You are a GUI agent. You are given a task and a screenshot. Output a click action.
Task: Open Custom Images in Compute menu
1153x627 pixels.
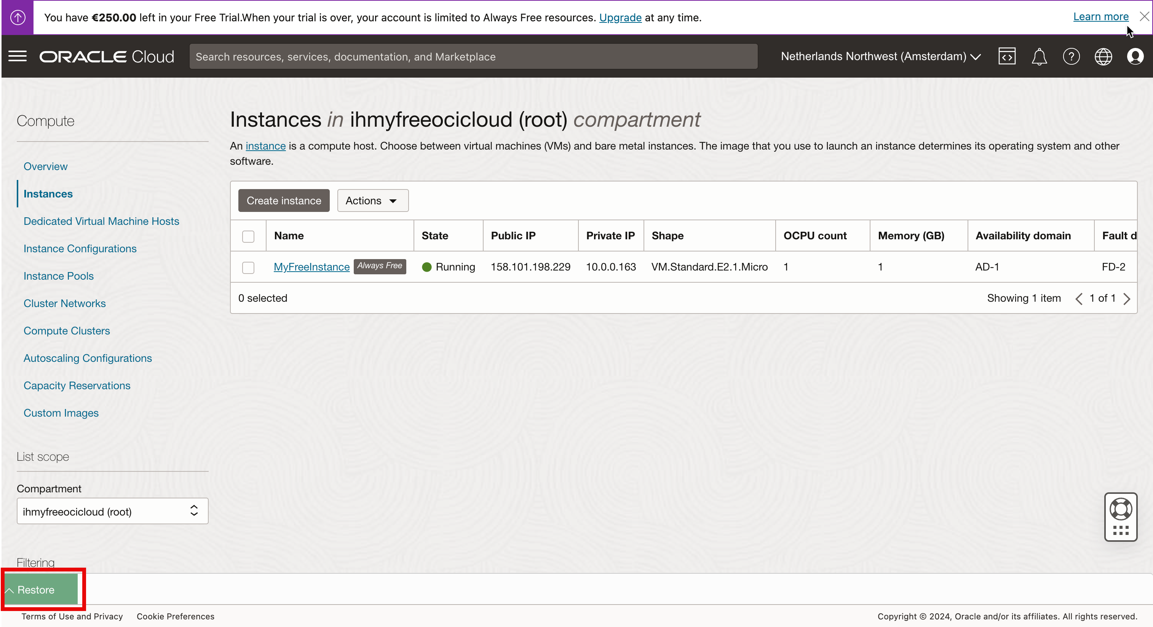pyautogui.click(x=61, y=413)
